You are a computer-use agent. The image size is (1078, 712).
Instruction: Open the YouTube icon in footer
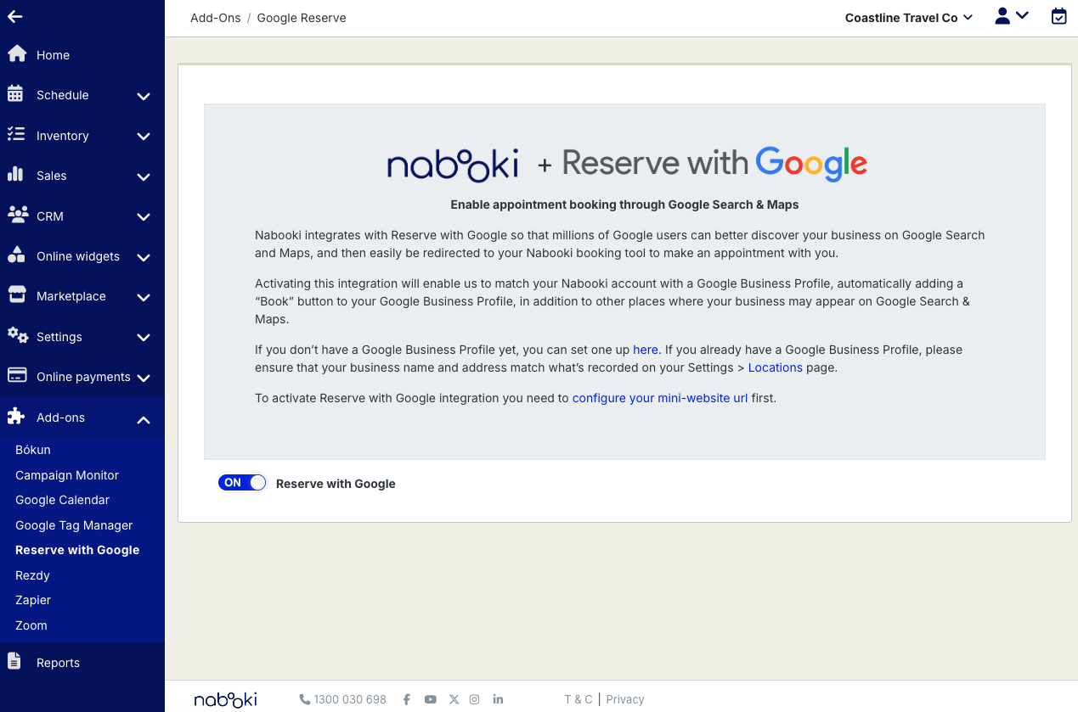coord(431,699)
